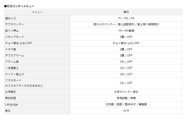
Task: Click the P1 / P2 / P3 cell
Action: tap(126, 18)
